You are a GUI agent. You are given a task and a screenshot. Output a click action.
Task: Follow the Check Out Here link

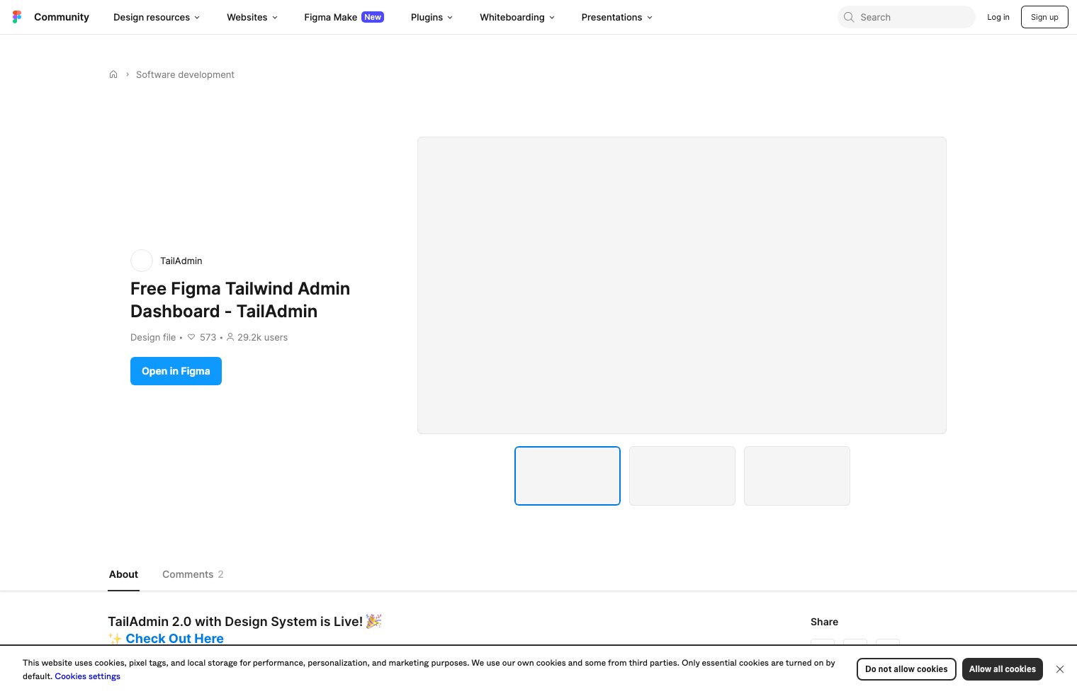(x=174, y=638)
